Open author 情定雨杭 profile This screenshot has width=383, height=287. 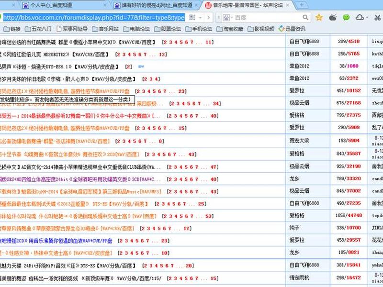(x=299, y=277)
